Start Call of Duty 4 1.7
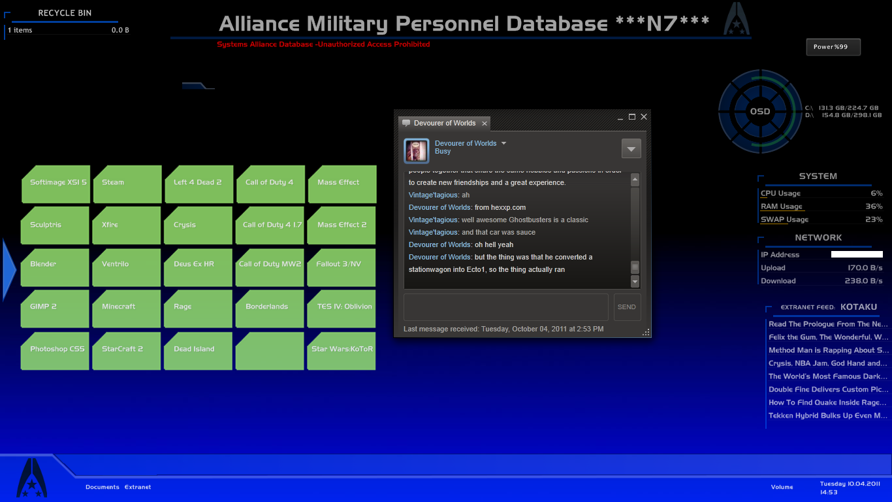This screenshot has width=892, height=502. [x=270, y=226]
